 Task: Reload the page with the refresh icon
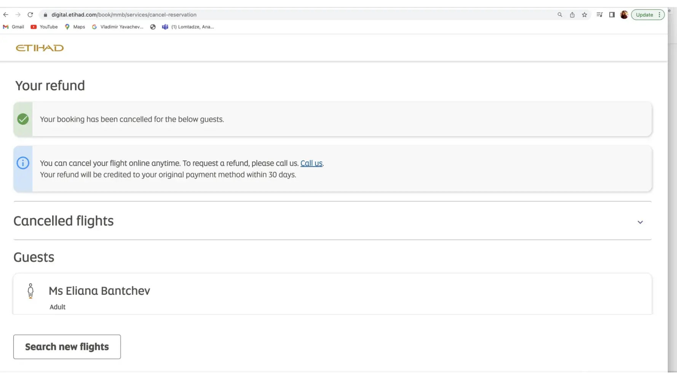30,15
